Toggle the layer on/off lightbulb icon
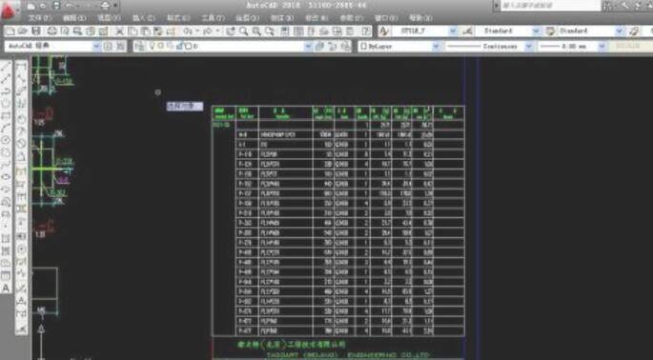Screen dimensions: 653x360 pos(152,47)
